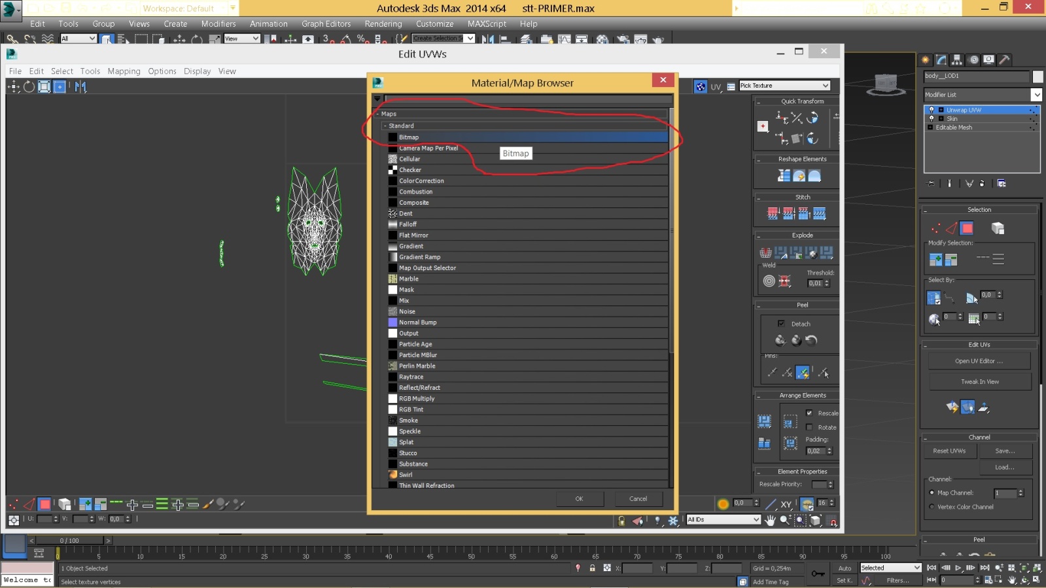Screen dimensions: 1046x588
Task: Toggle the Set Key mode button
Action: pyautogui.click(x=845, y=580)
